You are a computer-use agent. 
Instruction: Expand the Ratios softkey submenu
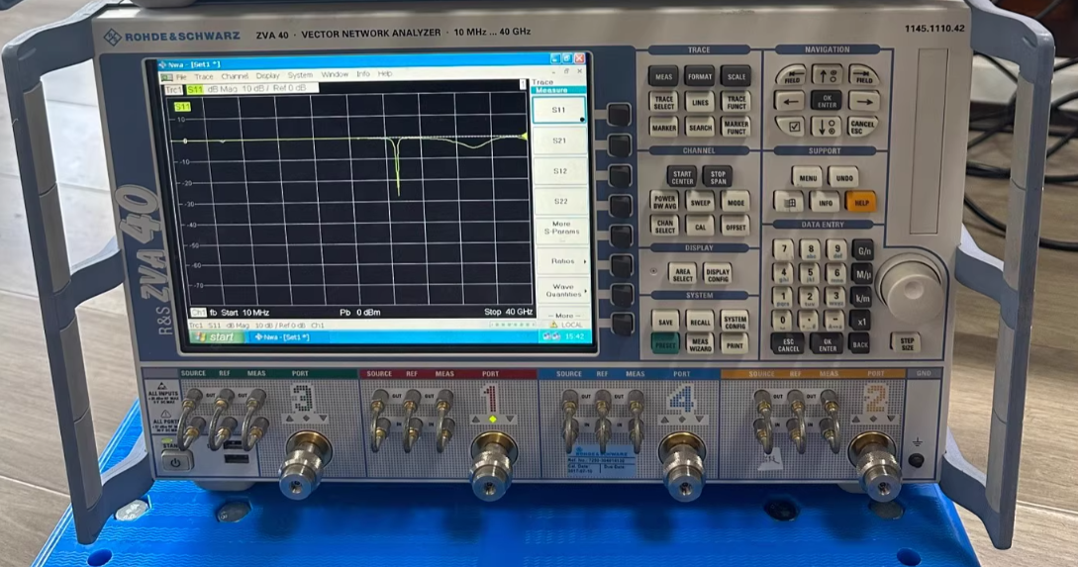(563, 261)
